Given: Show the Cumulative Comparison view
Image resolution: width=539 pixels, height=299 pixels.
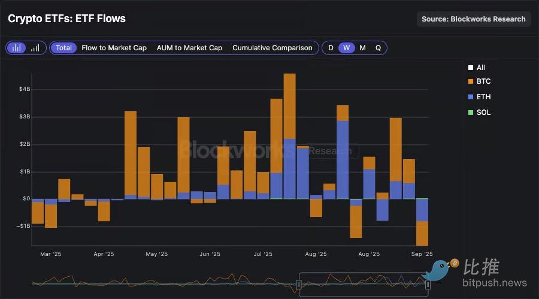Looking at the screenshot, I should tap(272, 48).
